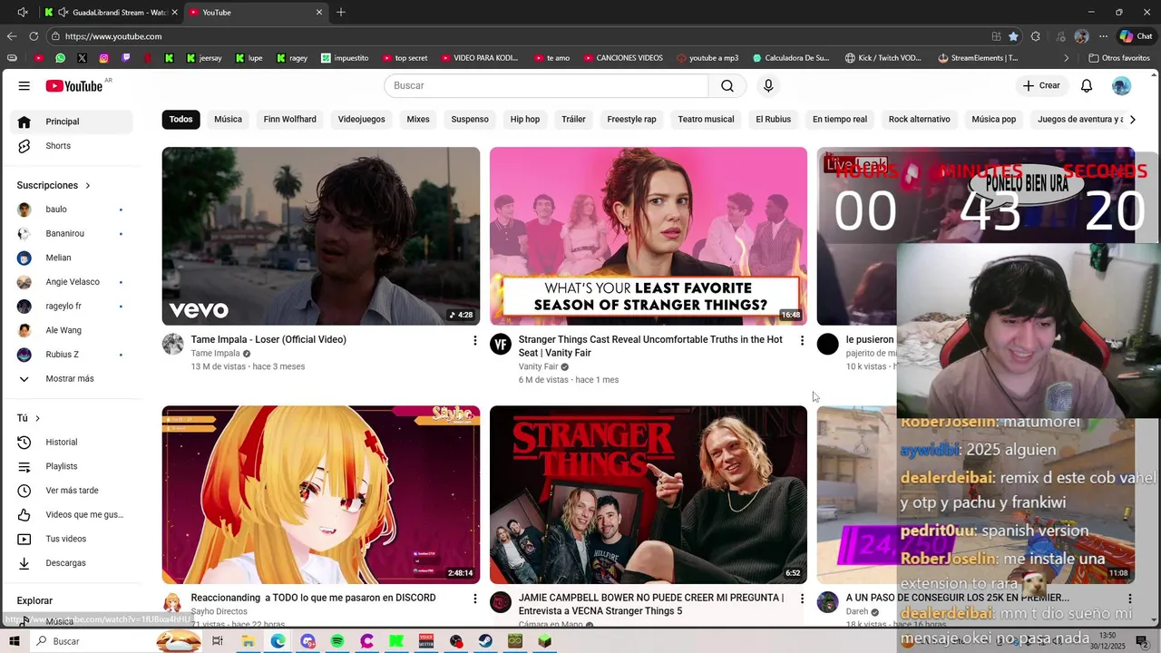Image resolution: width=1161 pixels, height=653 pixels.
Task: Click the Vanity Fair channel avatar
Action: click(501, 344)
